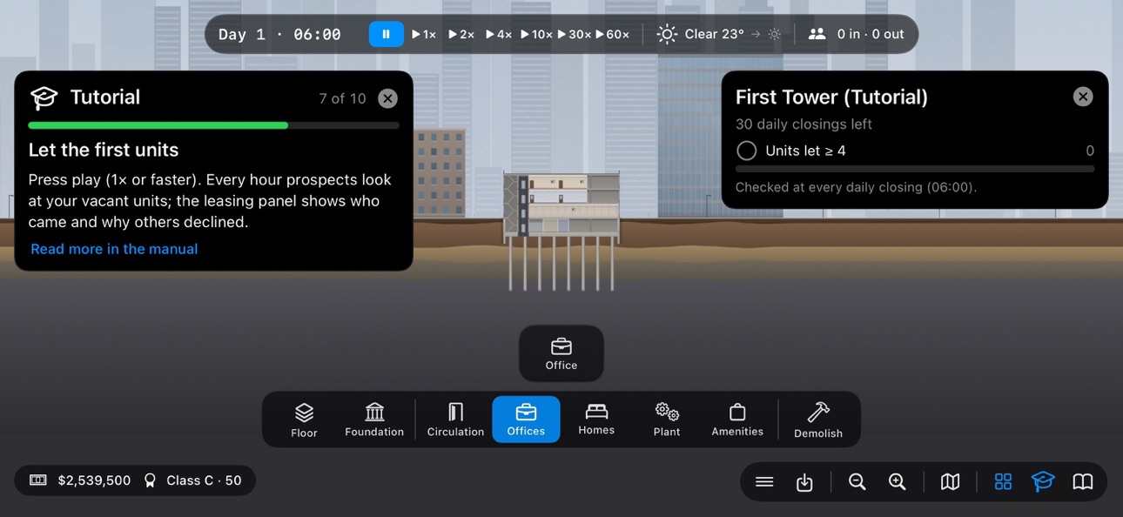Open the Floor build category
1123x517 pixels.
(x=304, y=420)
